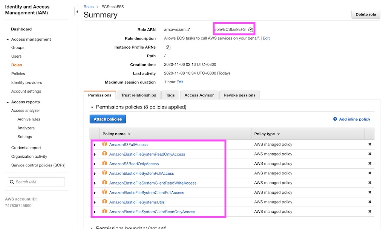Edit the maximum session duration
This screenshot has width=386, height=229.
click(180, 82)
